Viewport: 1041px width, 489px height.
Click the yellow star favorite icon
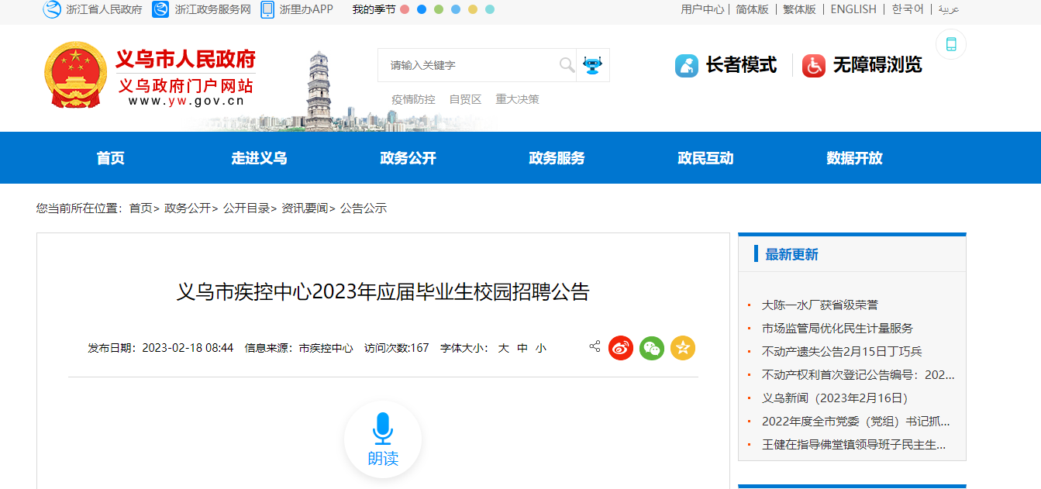pyautogui.click(x=683, y=348)
